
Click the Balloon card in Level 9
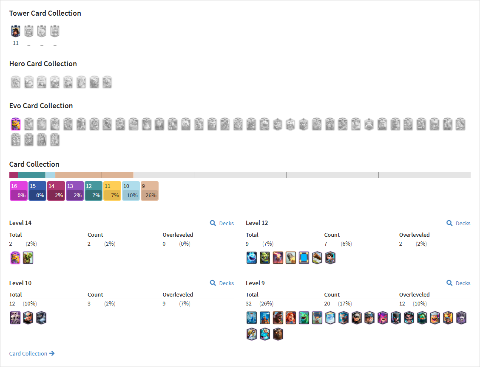point(317,318)
